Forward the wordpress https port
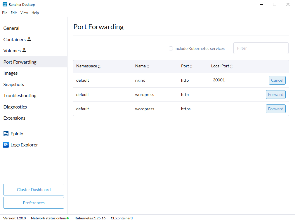 (x=275, y=109)
